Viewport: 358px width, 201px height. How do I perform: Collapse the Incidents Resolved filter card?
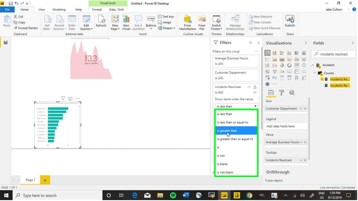pyautogui.click(x=249, y=87)
